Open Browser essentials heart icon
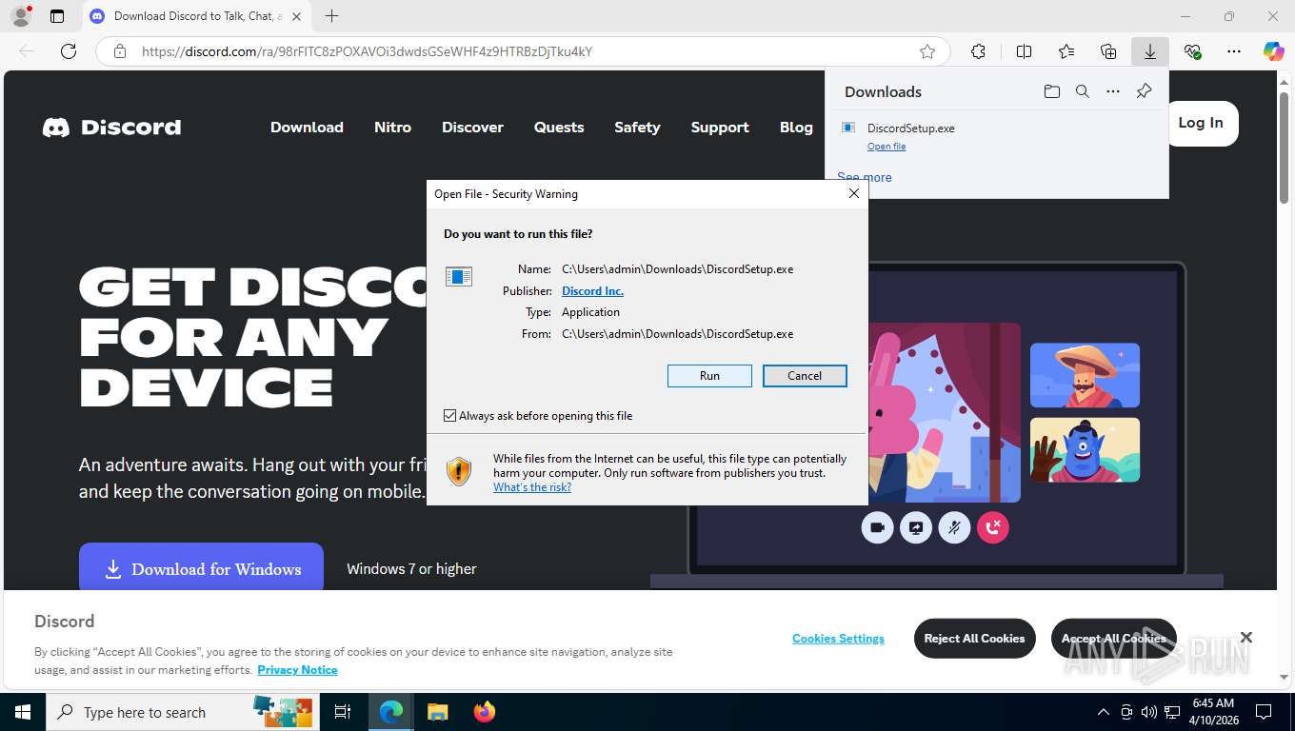Image resolution: width=1295 pixels, height=731 pixels. pos(1192,51)
